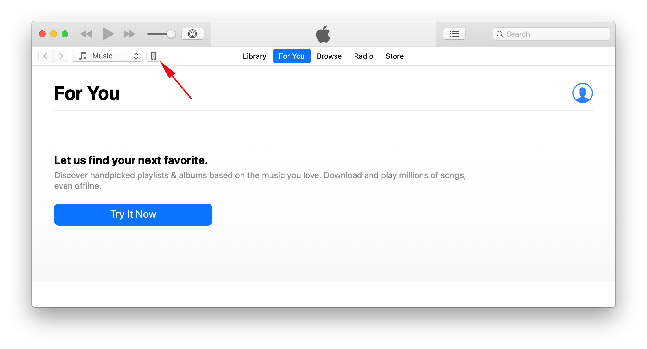Image resolution: width=647 pixels, height=349 pixels.
Task: Click the Apple logo in the header
Action: click(323, 34)
